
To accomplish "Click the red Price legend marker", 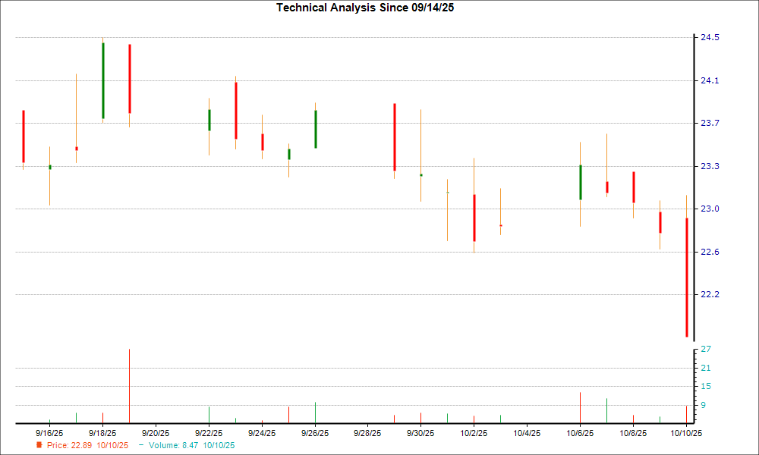I will click(39, 445).
